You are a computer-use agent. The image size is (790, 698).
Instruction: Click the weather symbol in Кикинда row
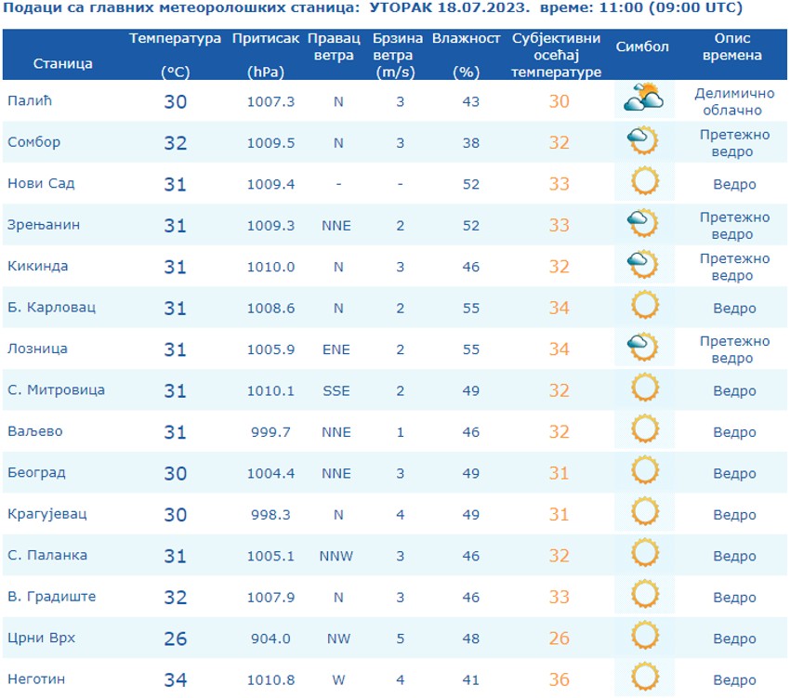point(643,264)
